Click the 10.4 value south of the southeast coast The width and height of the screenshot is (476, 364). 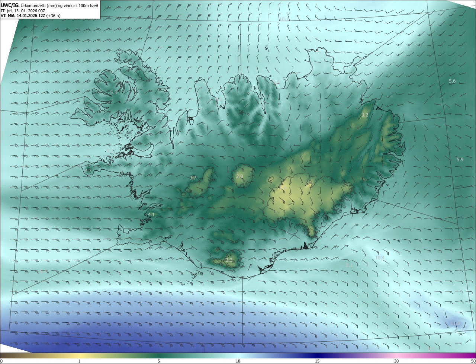pyautogui.click(x=380, y=258)
